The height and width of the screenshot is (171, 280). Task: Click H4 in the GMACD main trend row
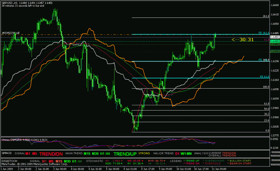point(108,154)
